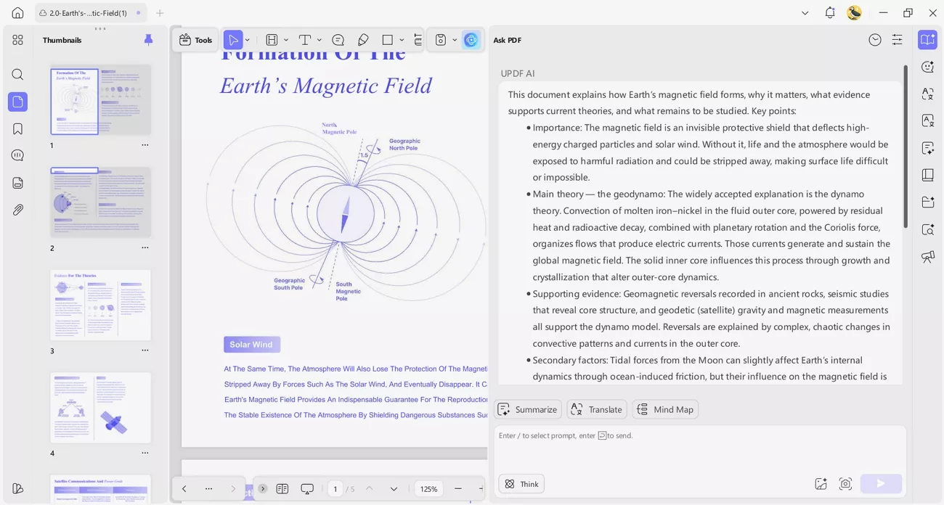The width and height of the screenshot is (944, 505).
Task: Toggle the Think mode button
Action: pyautogui.click(x=521, y=484)
